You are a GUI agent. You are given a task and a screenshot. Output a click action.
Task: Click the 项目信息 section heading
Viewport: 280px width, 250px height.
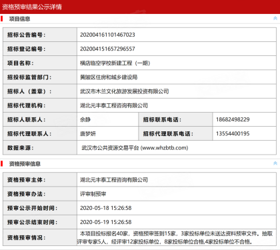point(19,19)
